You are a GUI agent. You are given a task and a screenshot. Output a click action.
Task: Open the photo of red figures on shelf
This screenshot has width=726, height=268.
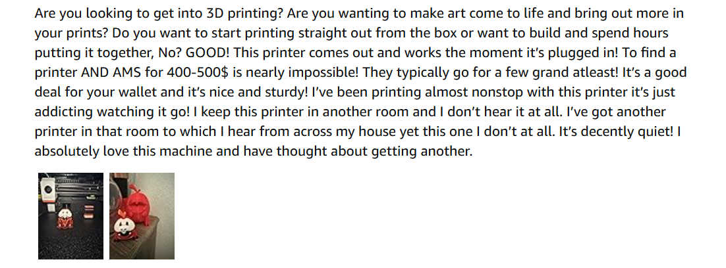pyautogui.click(x=142, y=215)
